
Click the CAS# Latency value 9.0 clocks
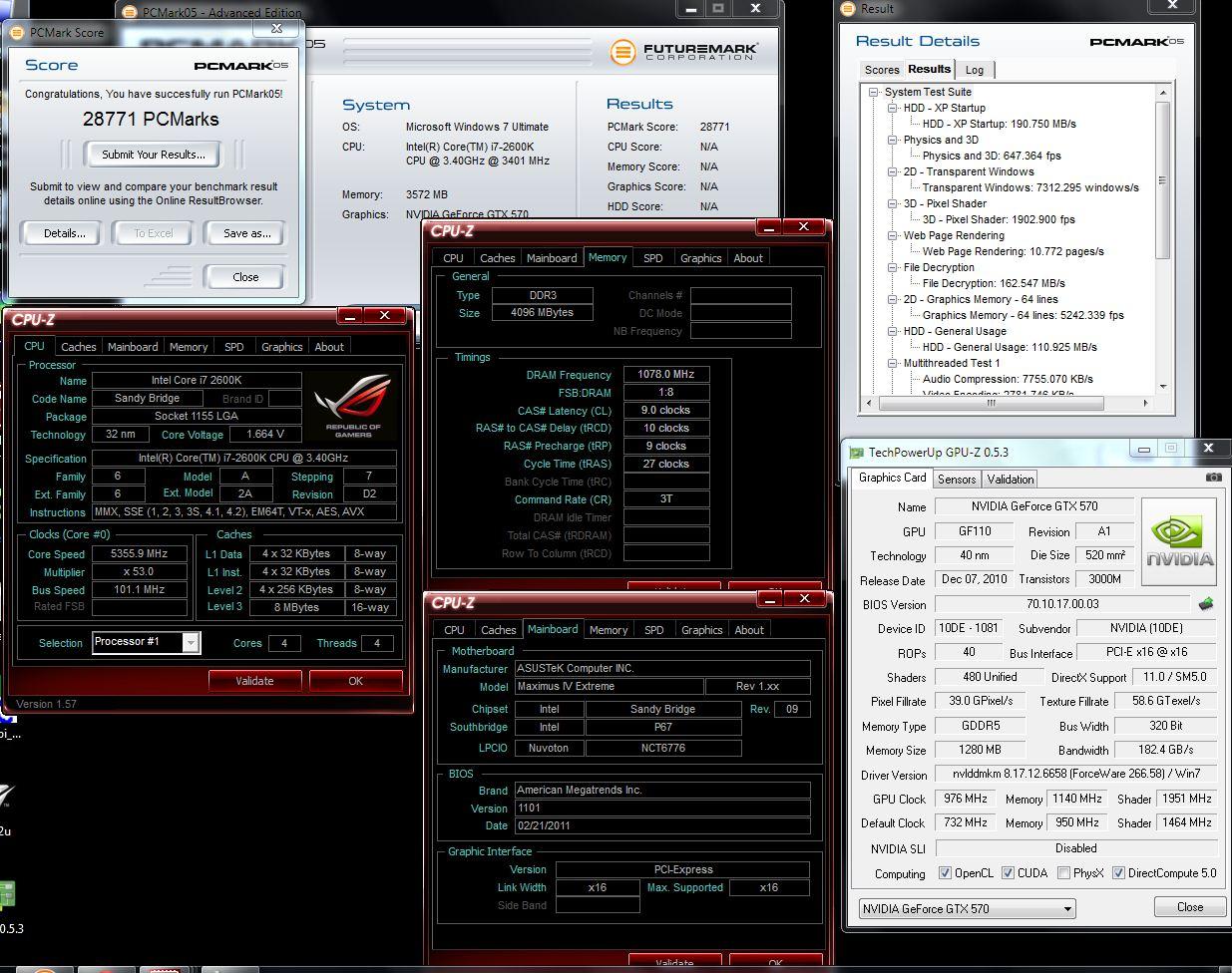(666, 411)
